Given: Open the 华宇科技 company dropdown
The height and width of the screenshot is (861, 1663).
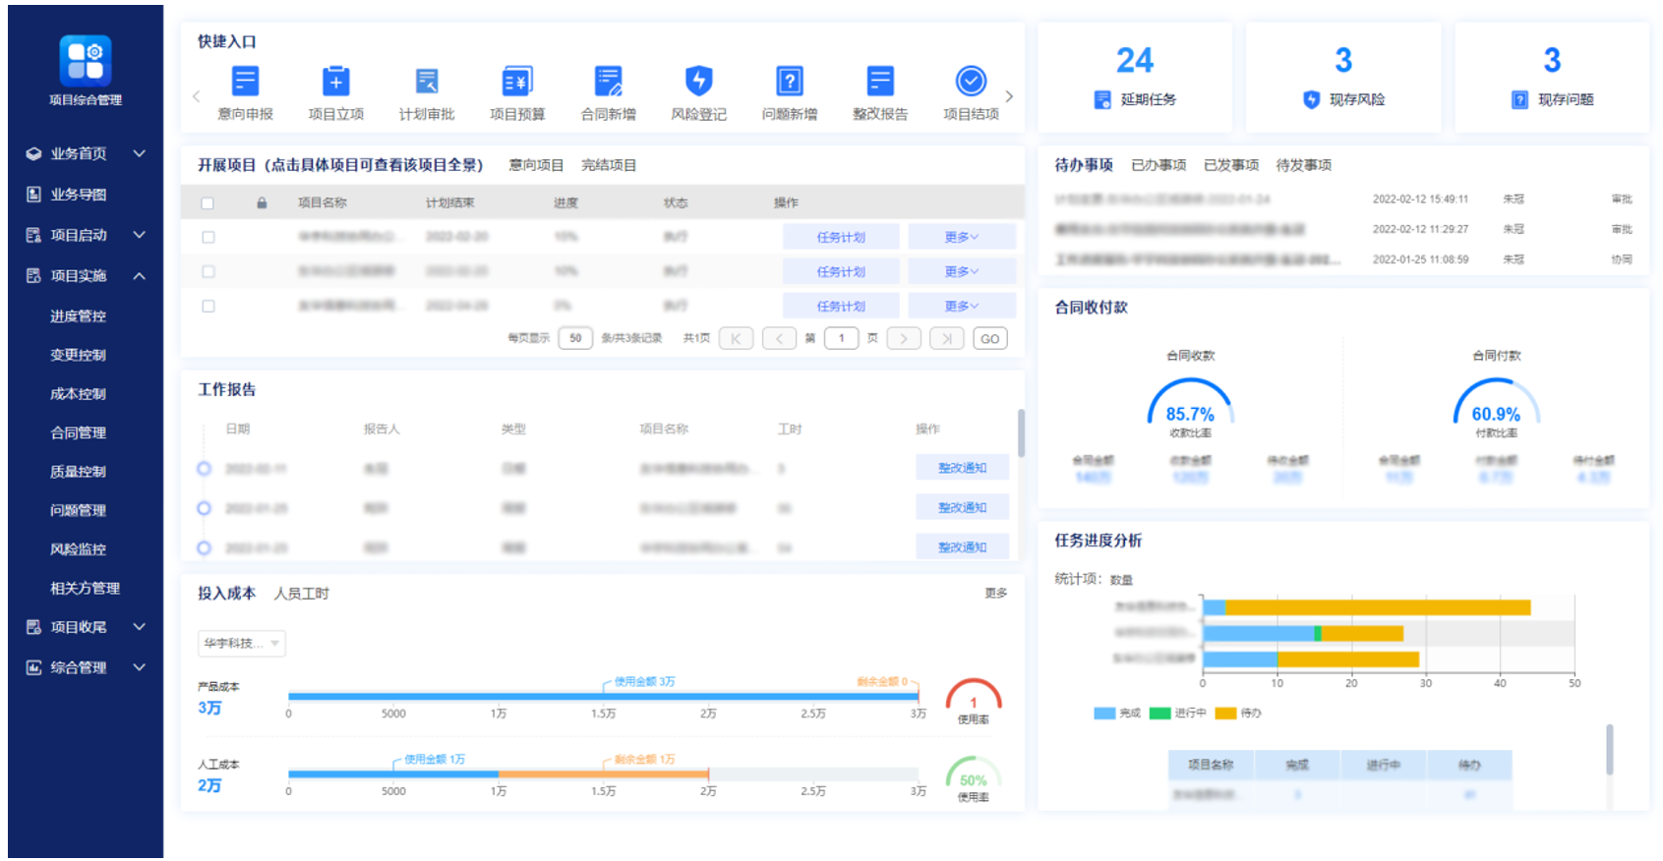Looking at the screenshot, I should 242,643.
